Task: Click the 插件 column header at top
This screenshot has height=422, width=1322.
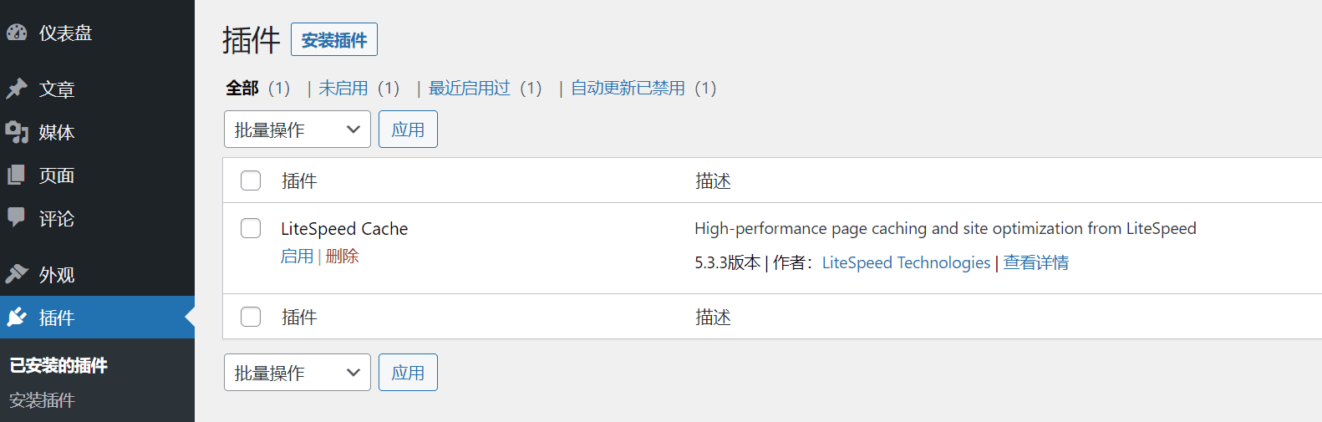Action: point(299,180)
